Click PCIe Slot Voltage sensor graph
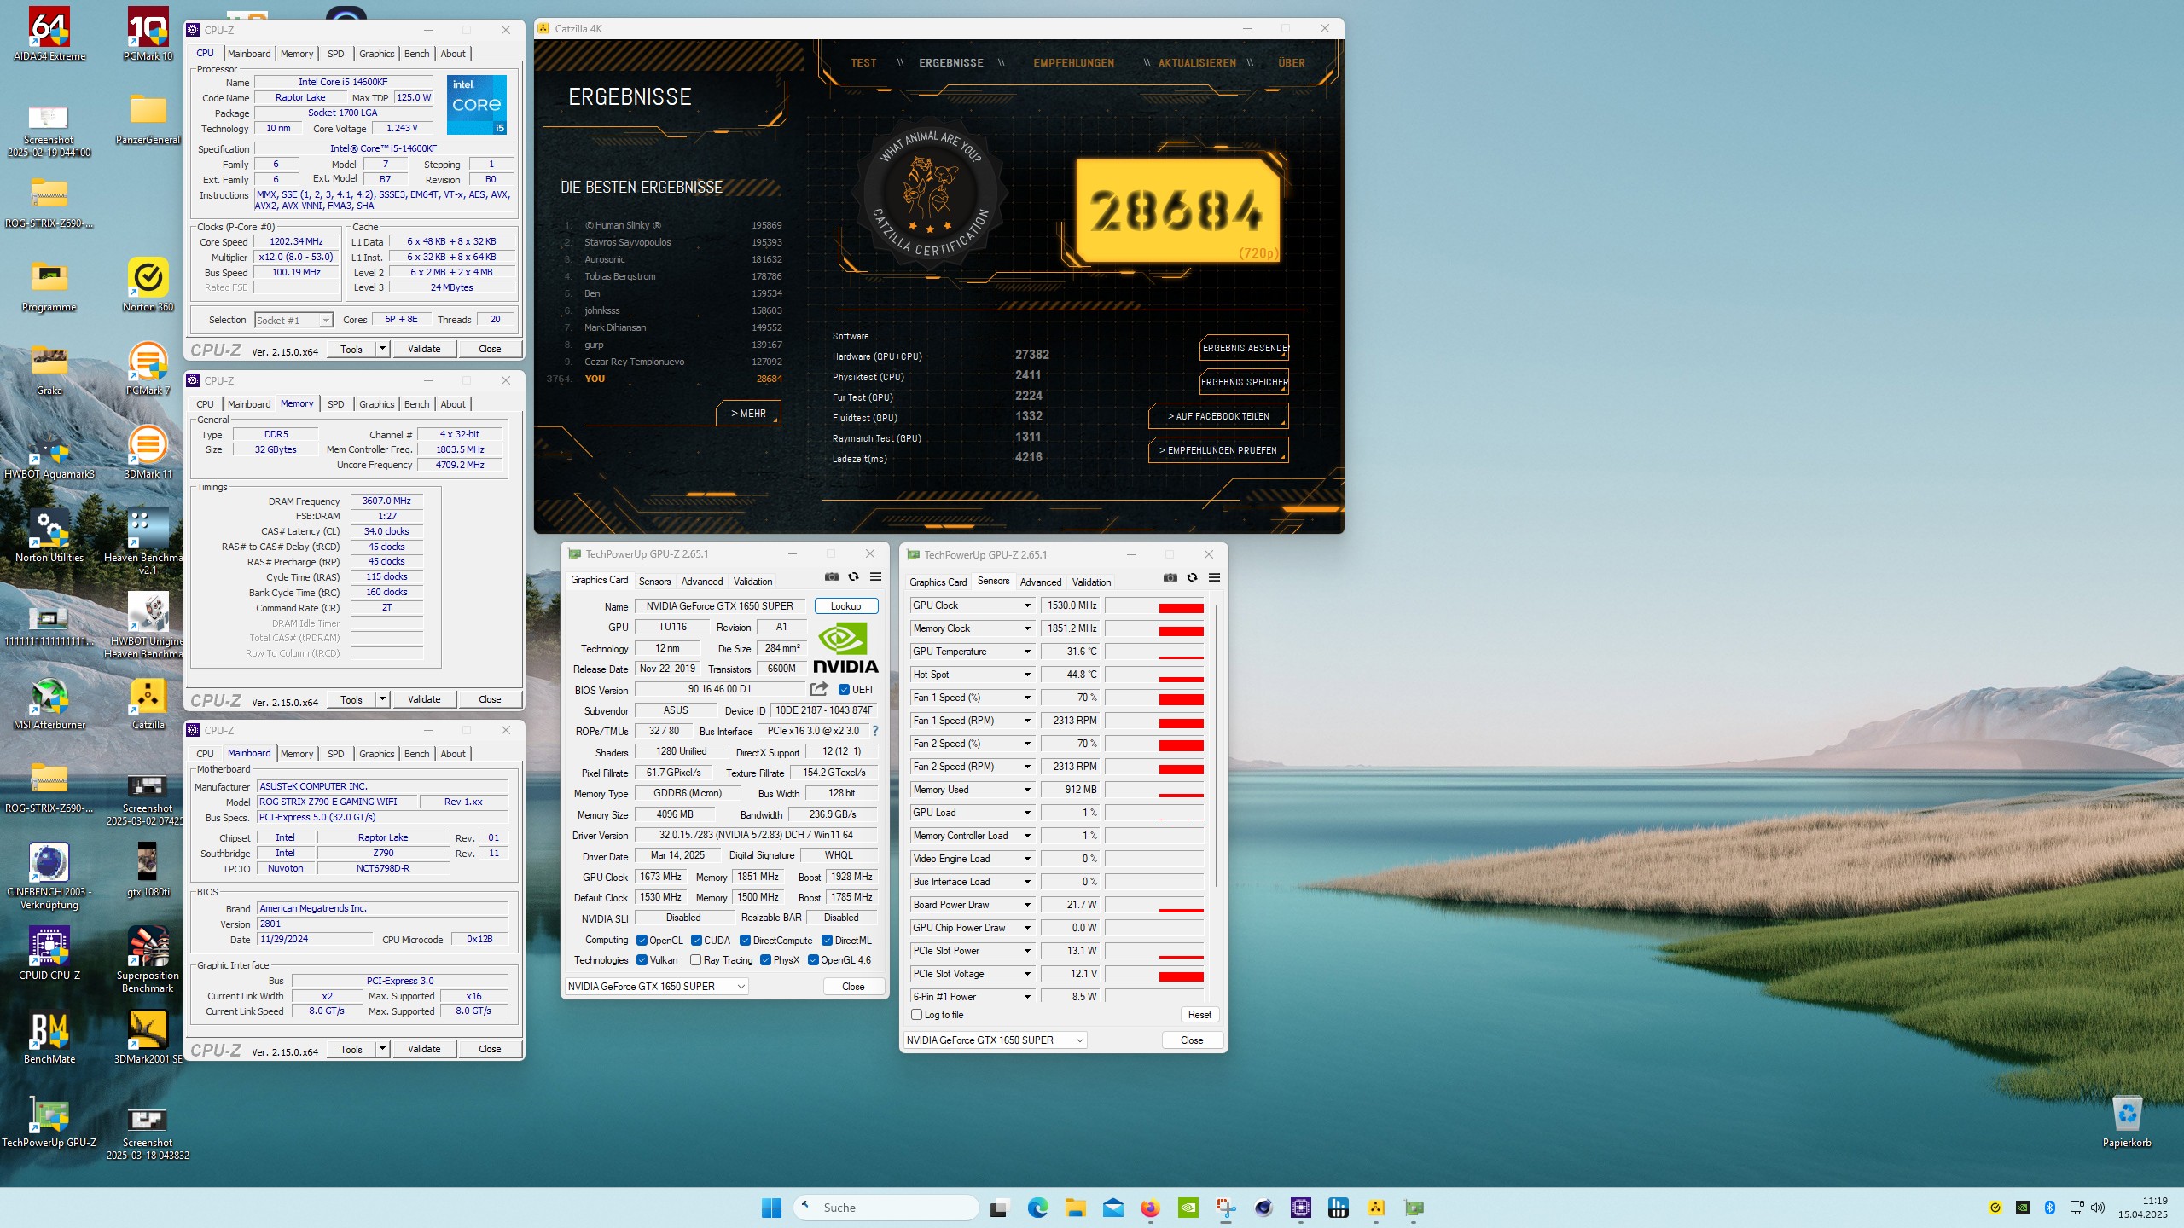The height and width of the screenshot is (1228, 2184). pyautogui.click(x=1154, y=974)
